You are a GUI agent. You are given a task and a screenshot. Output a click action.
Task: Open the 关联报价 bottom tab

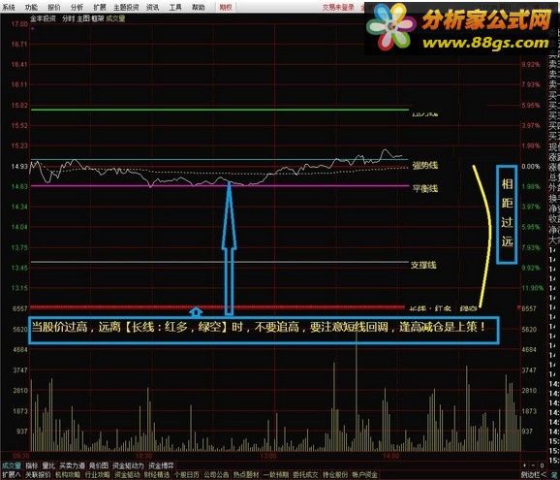click(38, 474)
